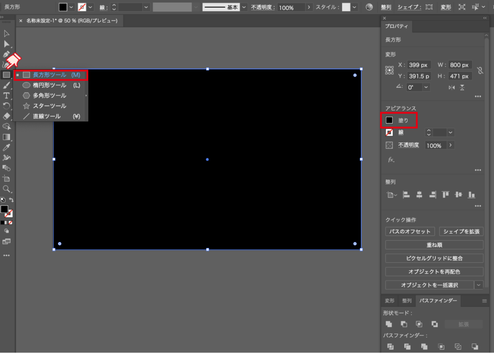Select the Rotate tool
Viewport: 494px width, 353px height.
(x=6, y=106)
